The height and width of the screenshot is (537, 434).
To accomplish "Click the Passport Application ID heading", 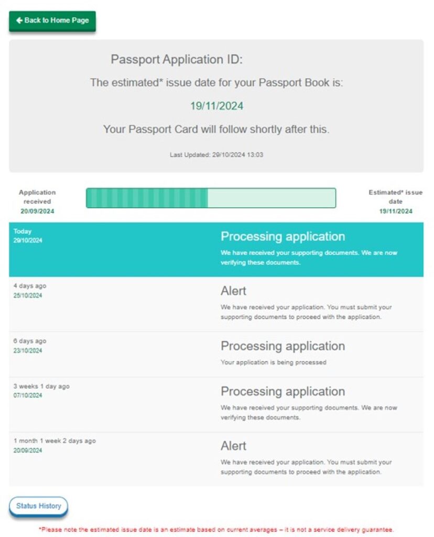I will (x=177, y=60).
